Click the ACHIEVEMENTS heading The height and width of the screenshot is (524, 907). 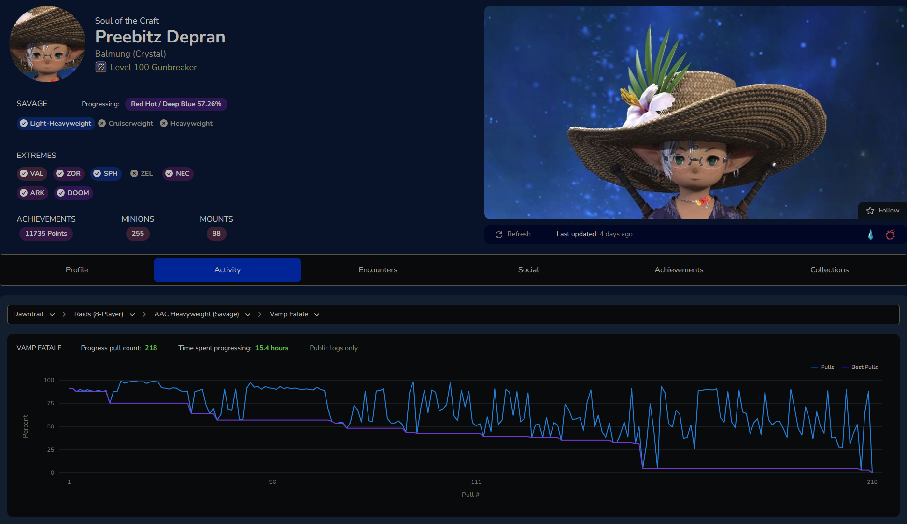pos(46,219)
